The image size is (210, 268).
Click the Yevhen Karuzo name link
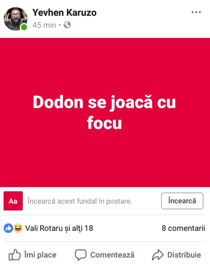click(x=64, y=13)
